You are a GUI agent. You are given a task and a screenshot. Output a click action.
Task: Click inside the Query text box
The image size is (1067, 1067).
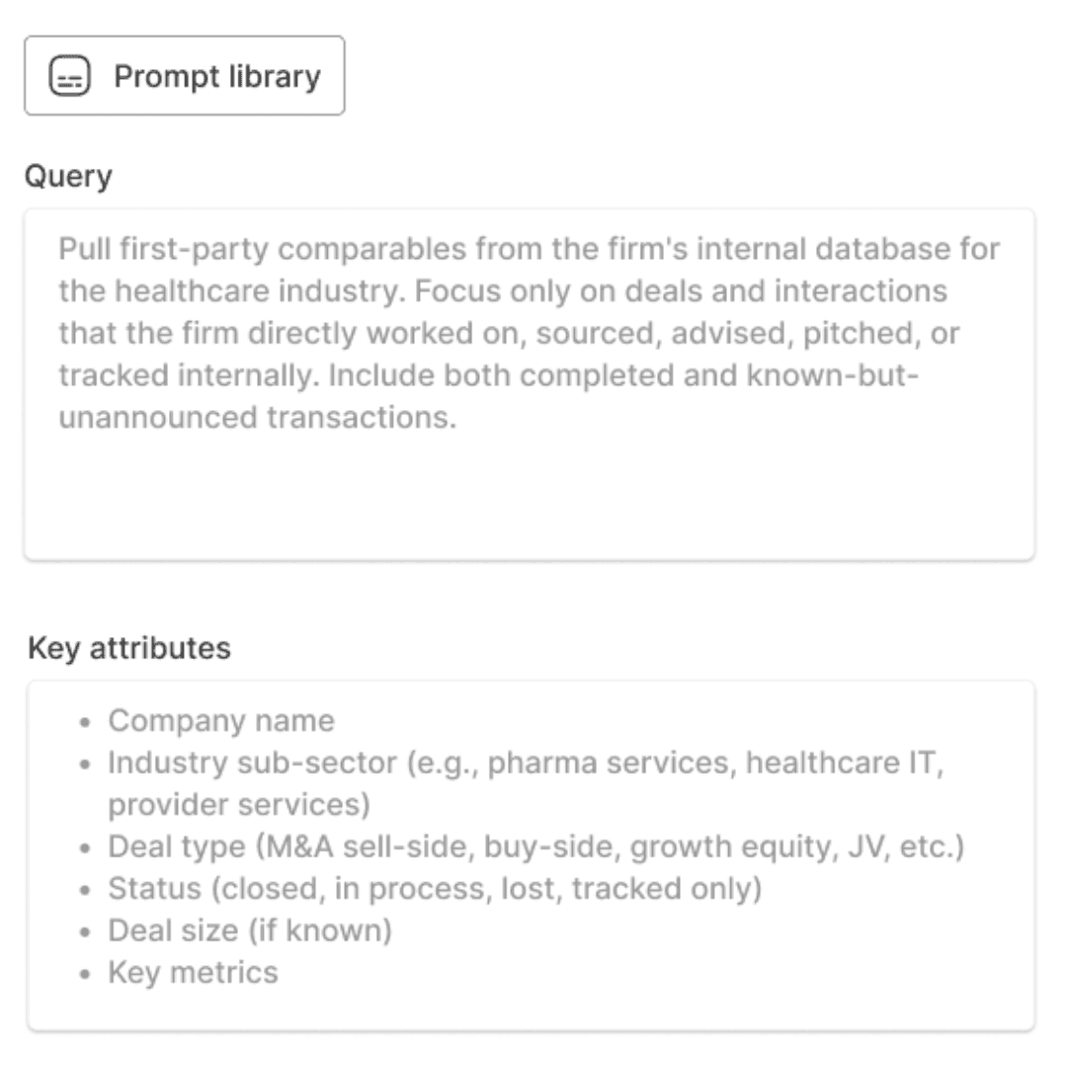click(530, 384)
